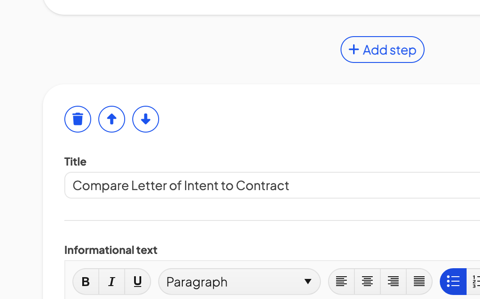This screenshot has width=480, height=299.
Task: Click the Informational text label
Action: [x=111, y=250]
